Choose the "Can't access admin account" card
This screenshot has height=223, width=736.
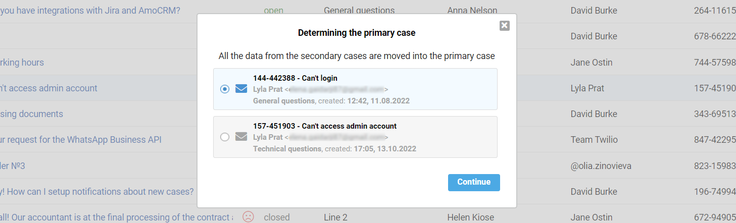click(355, 137)
